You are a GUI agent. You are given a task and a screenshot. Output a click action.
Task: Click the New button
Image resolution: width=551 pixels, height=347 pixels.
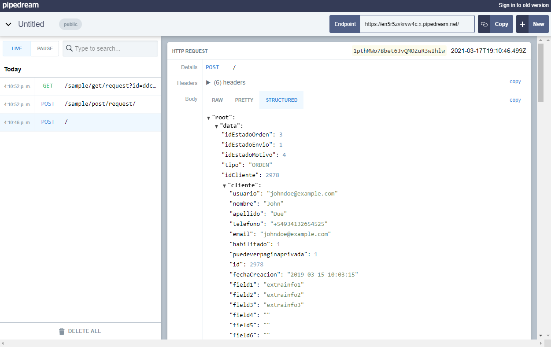tap(533, 24)
